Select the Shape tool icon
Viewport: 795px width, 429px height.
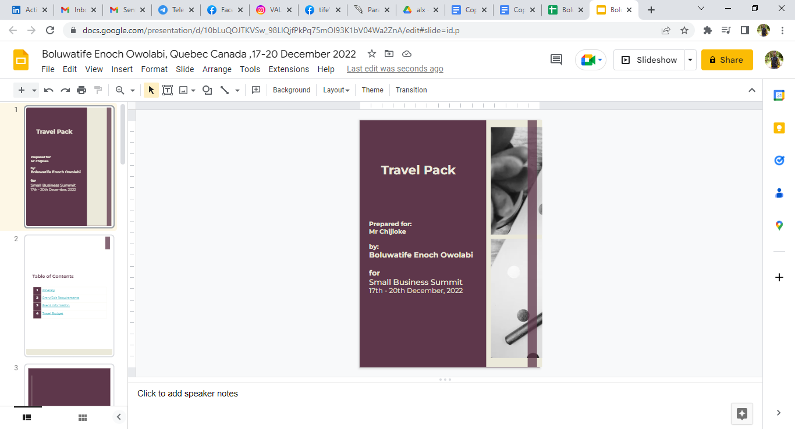pos(207,90)
